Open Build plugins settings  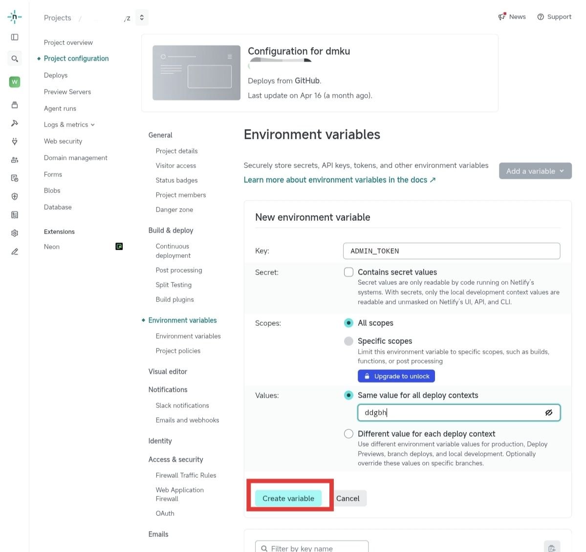pos(175,299)
